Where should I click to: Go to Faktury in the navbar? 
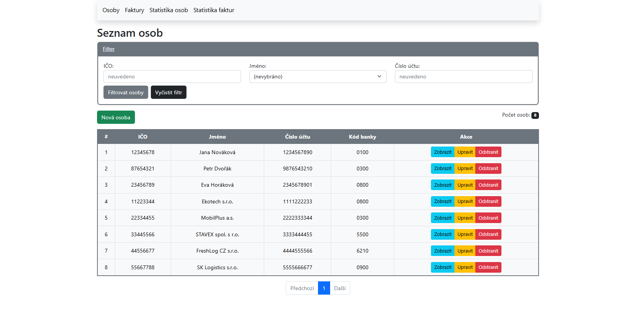coord(134,10)
